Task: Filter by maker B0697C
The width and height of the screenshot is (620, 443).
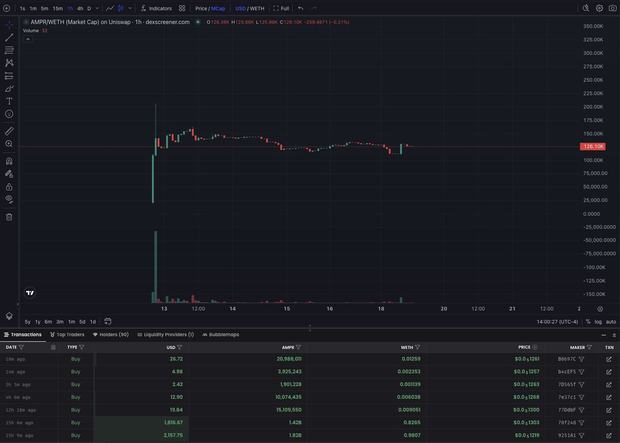Action: tap(581, 359)
